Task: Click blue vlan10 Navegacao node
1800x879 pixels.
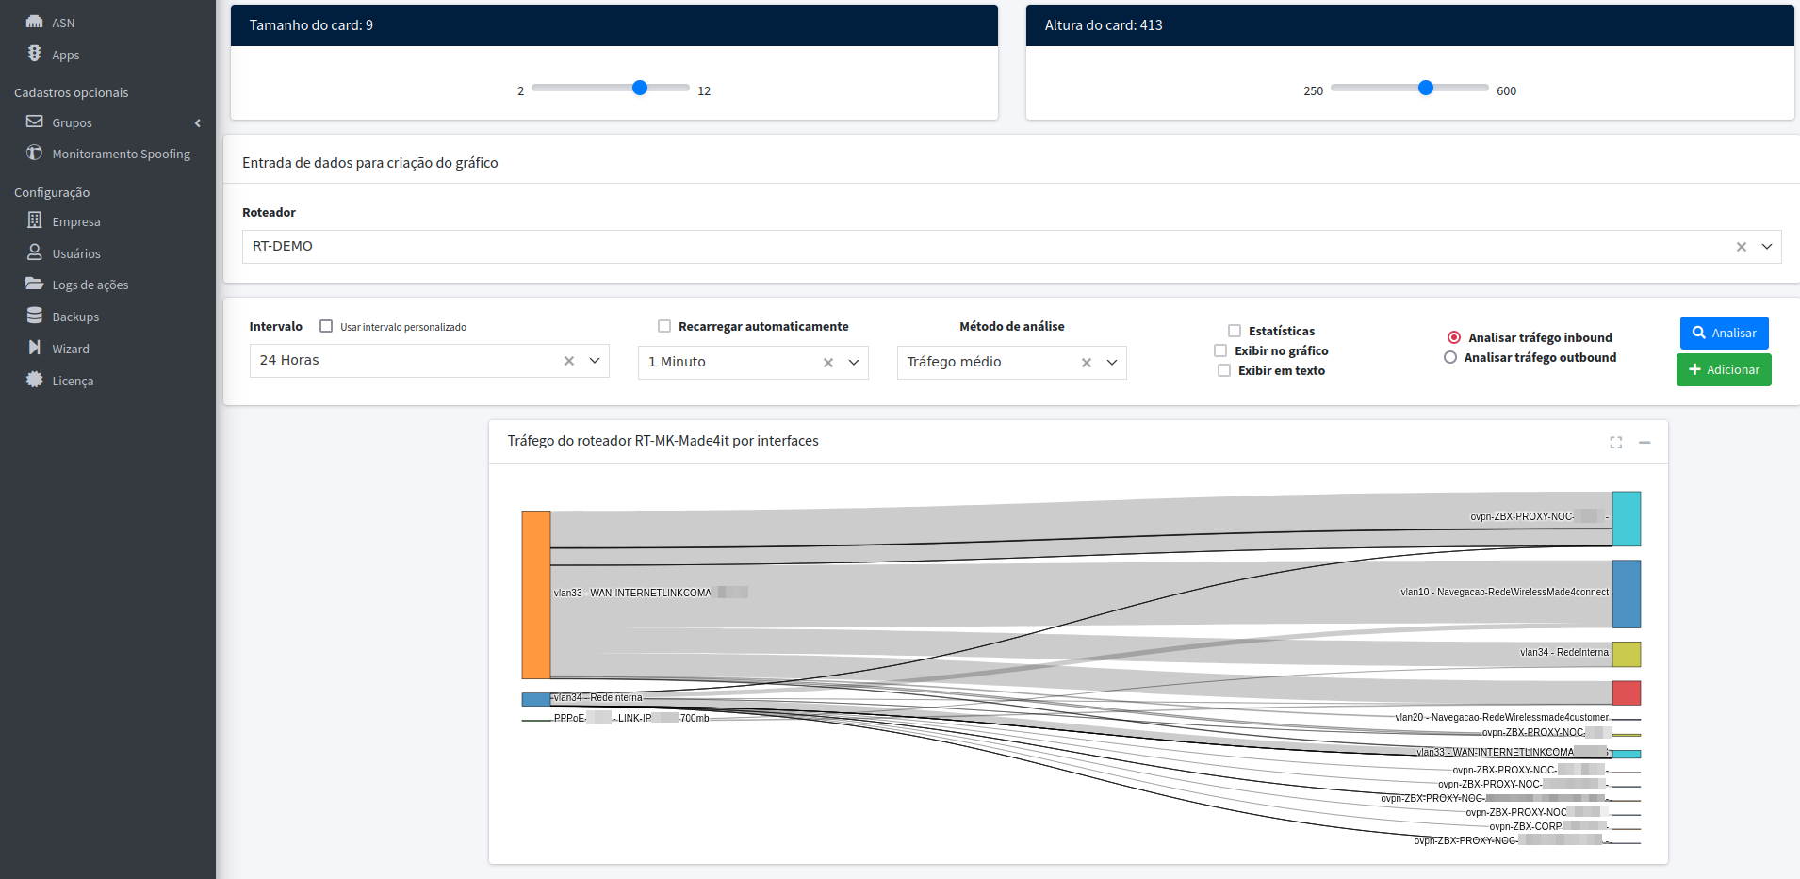Action: tap(1627, 594)
